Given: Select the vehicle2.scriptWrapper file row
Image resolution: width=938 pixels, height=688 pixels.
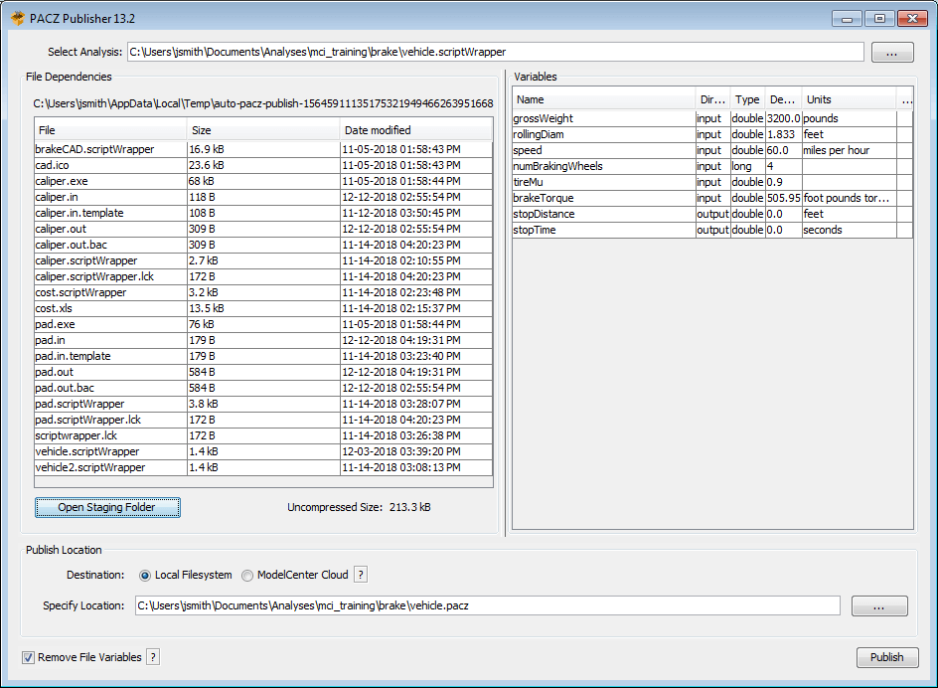Looking at the screenshot, I should [x=264, y=467].
